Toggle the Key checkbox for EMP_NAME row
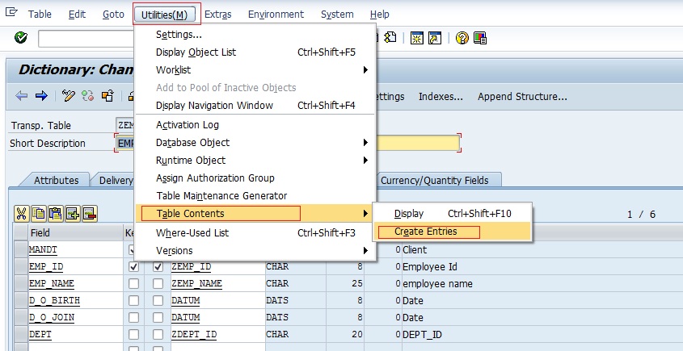683x351 pixels. point(133,283)
